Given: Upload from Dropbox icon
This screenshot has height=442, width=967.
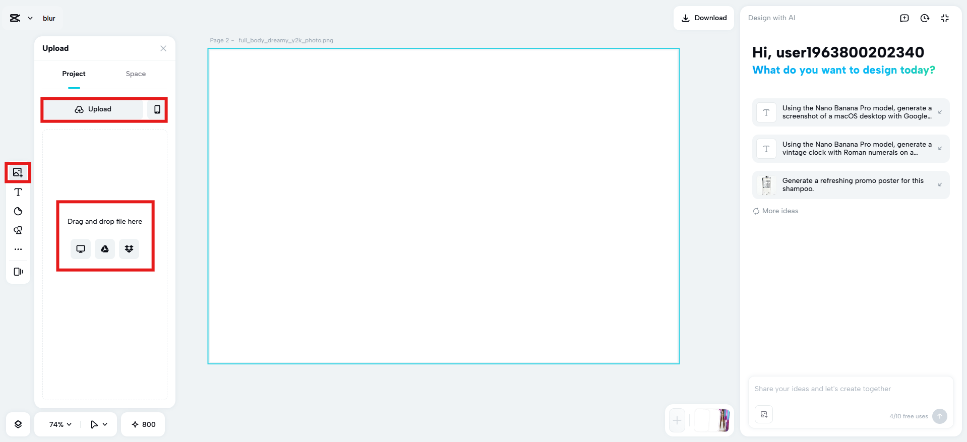Looking at the screenshot, I should pos(129,249).
